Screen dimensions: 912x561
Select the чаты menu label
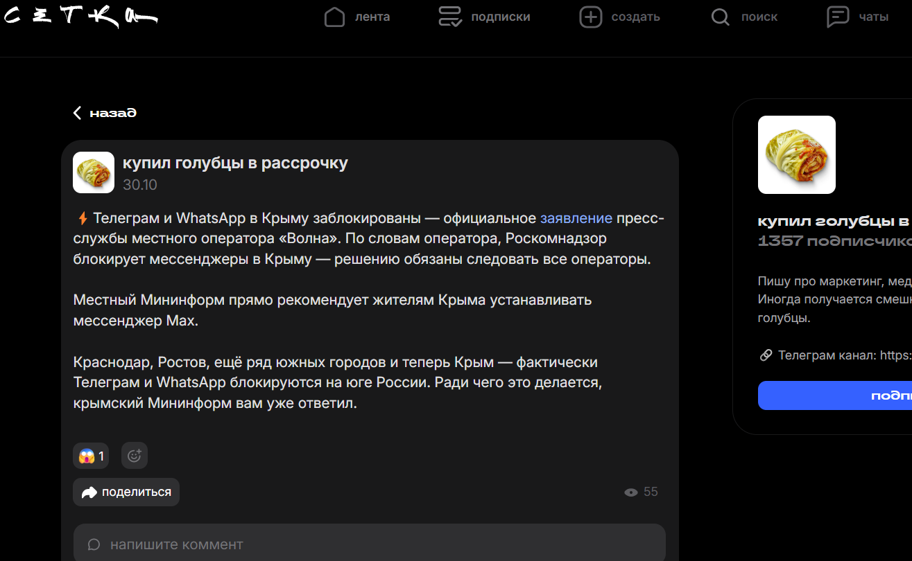pyautogui.click(x=873, y=17)
